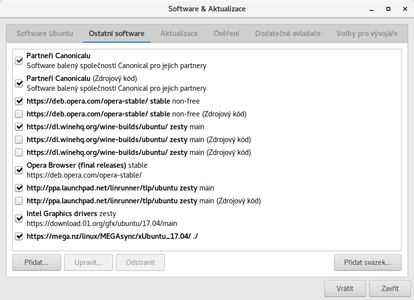Disable the checked winehq zesty main repository
This screenshot has width=414, height=300.
click(x=19, y=127)
